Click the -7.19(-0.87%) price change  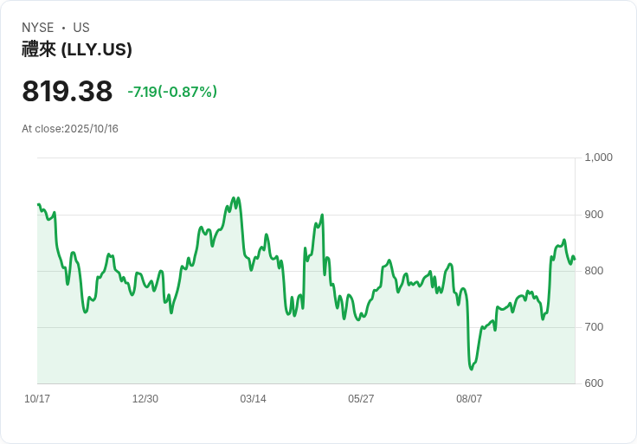tap(172, 92)
